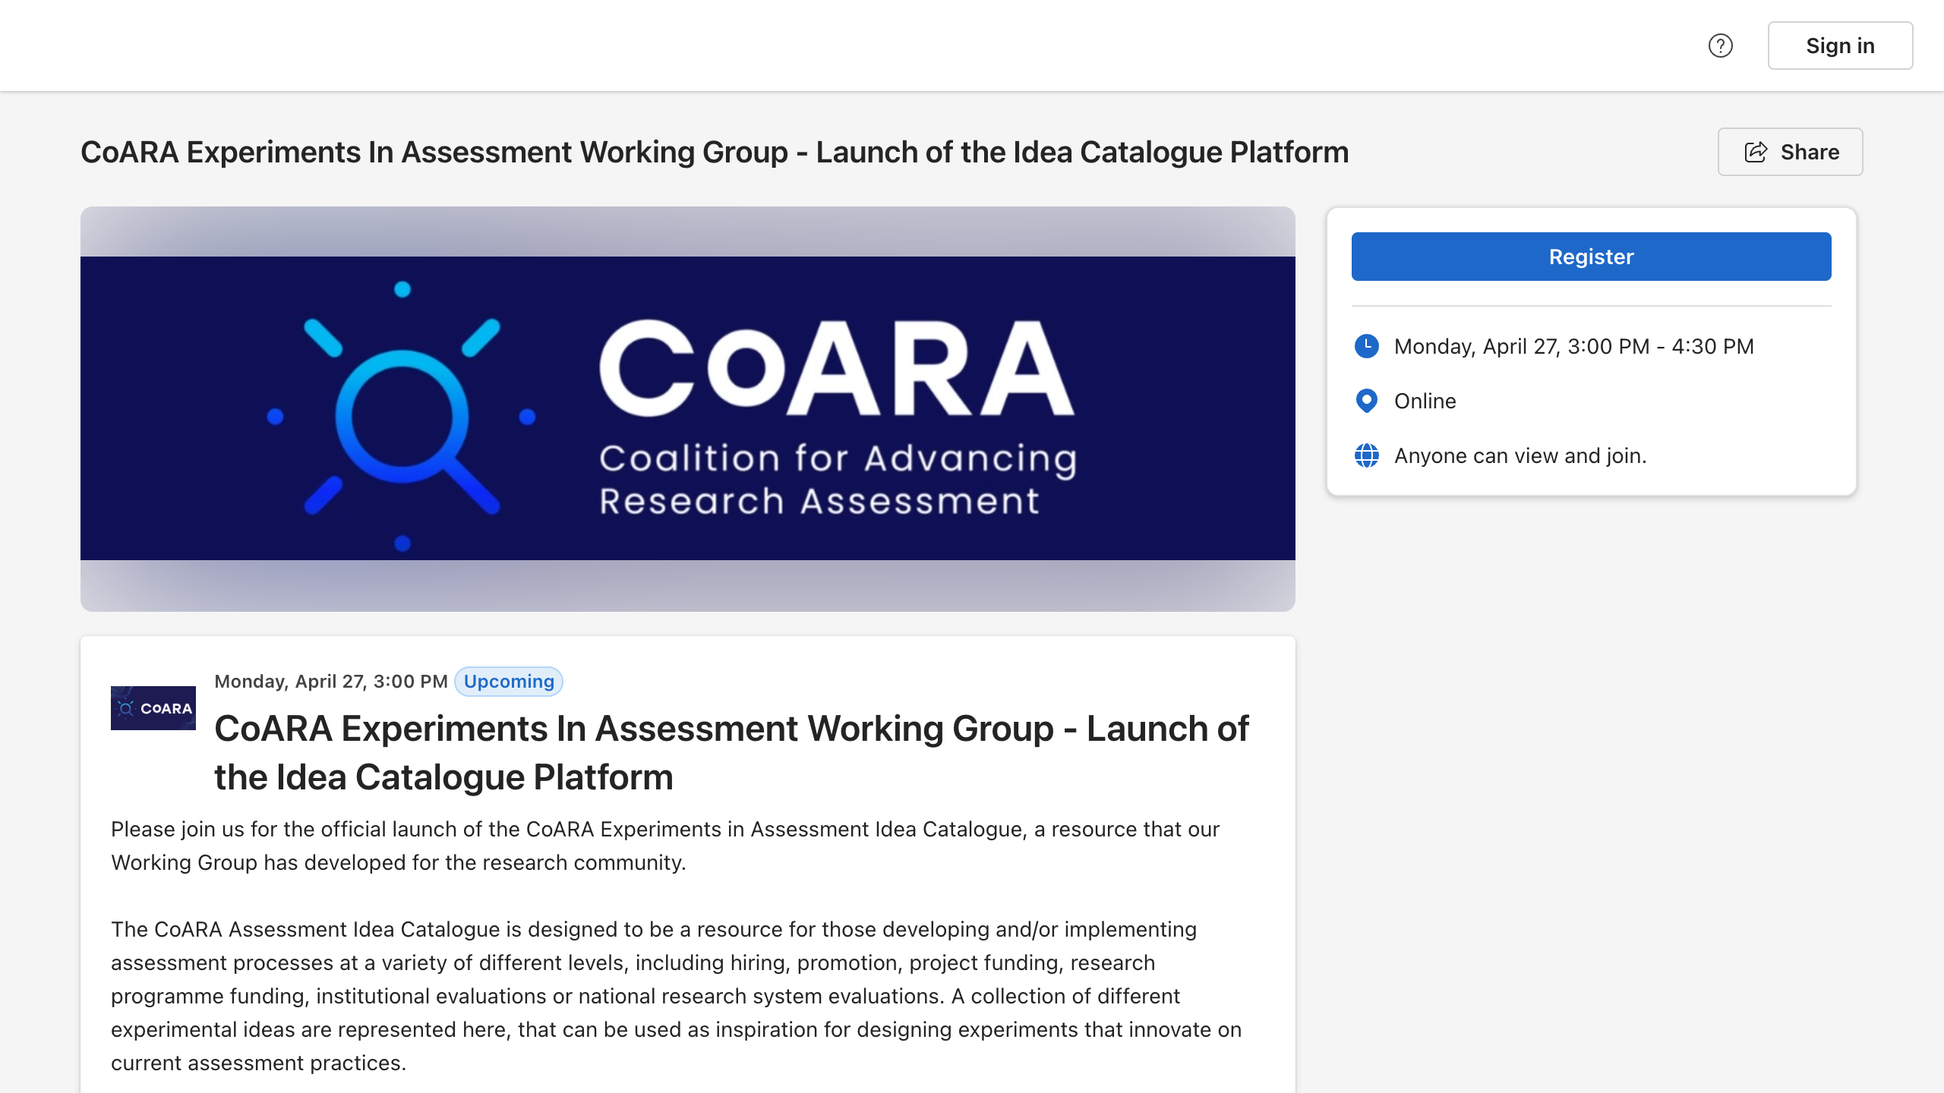Click the globe icon near the visibility text

pos(1367,455)
